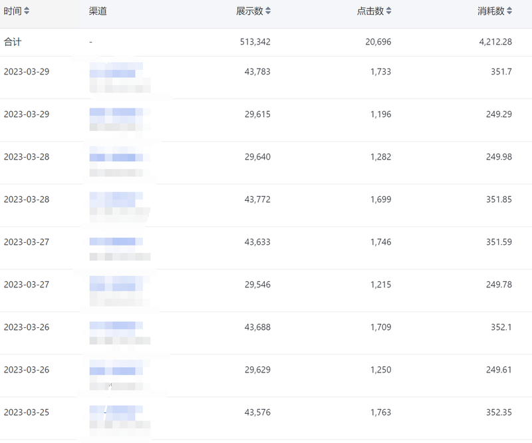Select impressions value 43,633

257,242
